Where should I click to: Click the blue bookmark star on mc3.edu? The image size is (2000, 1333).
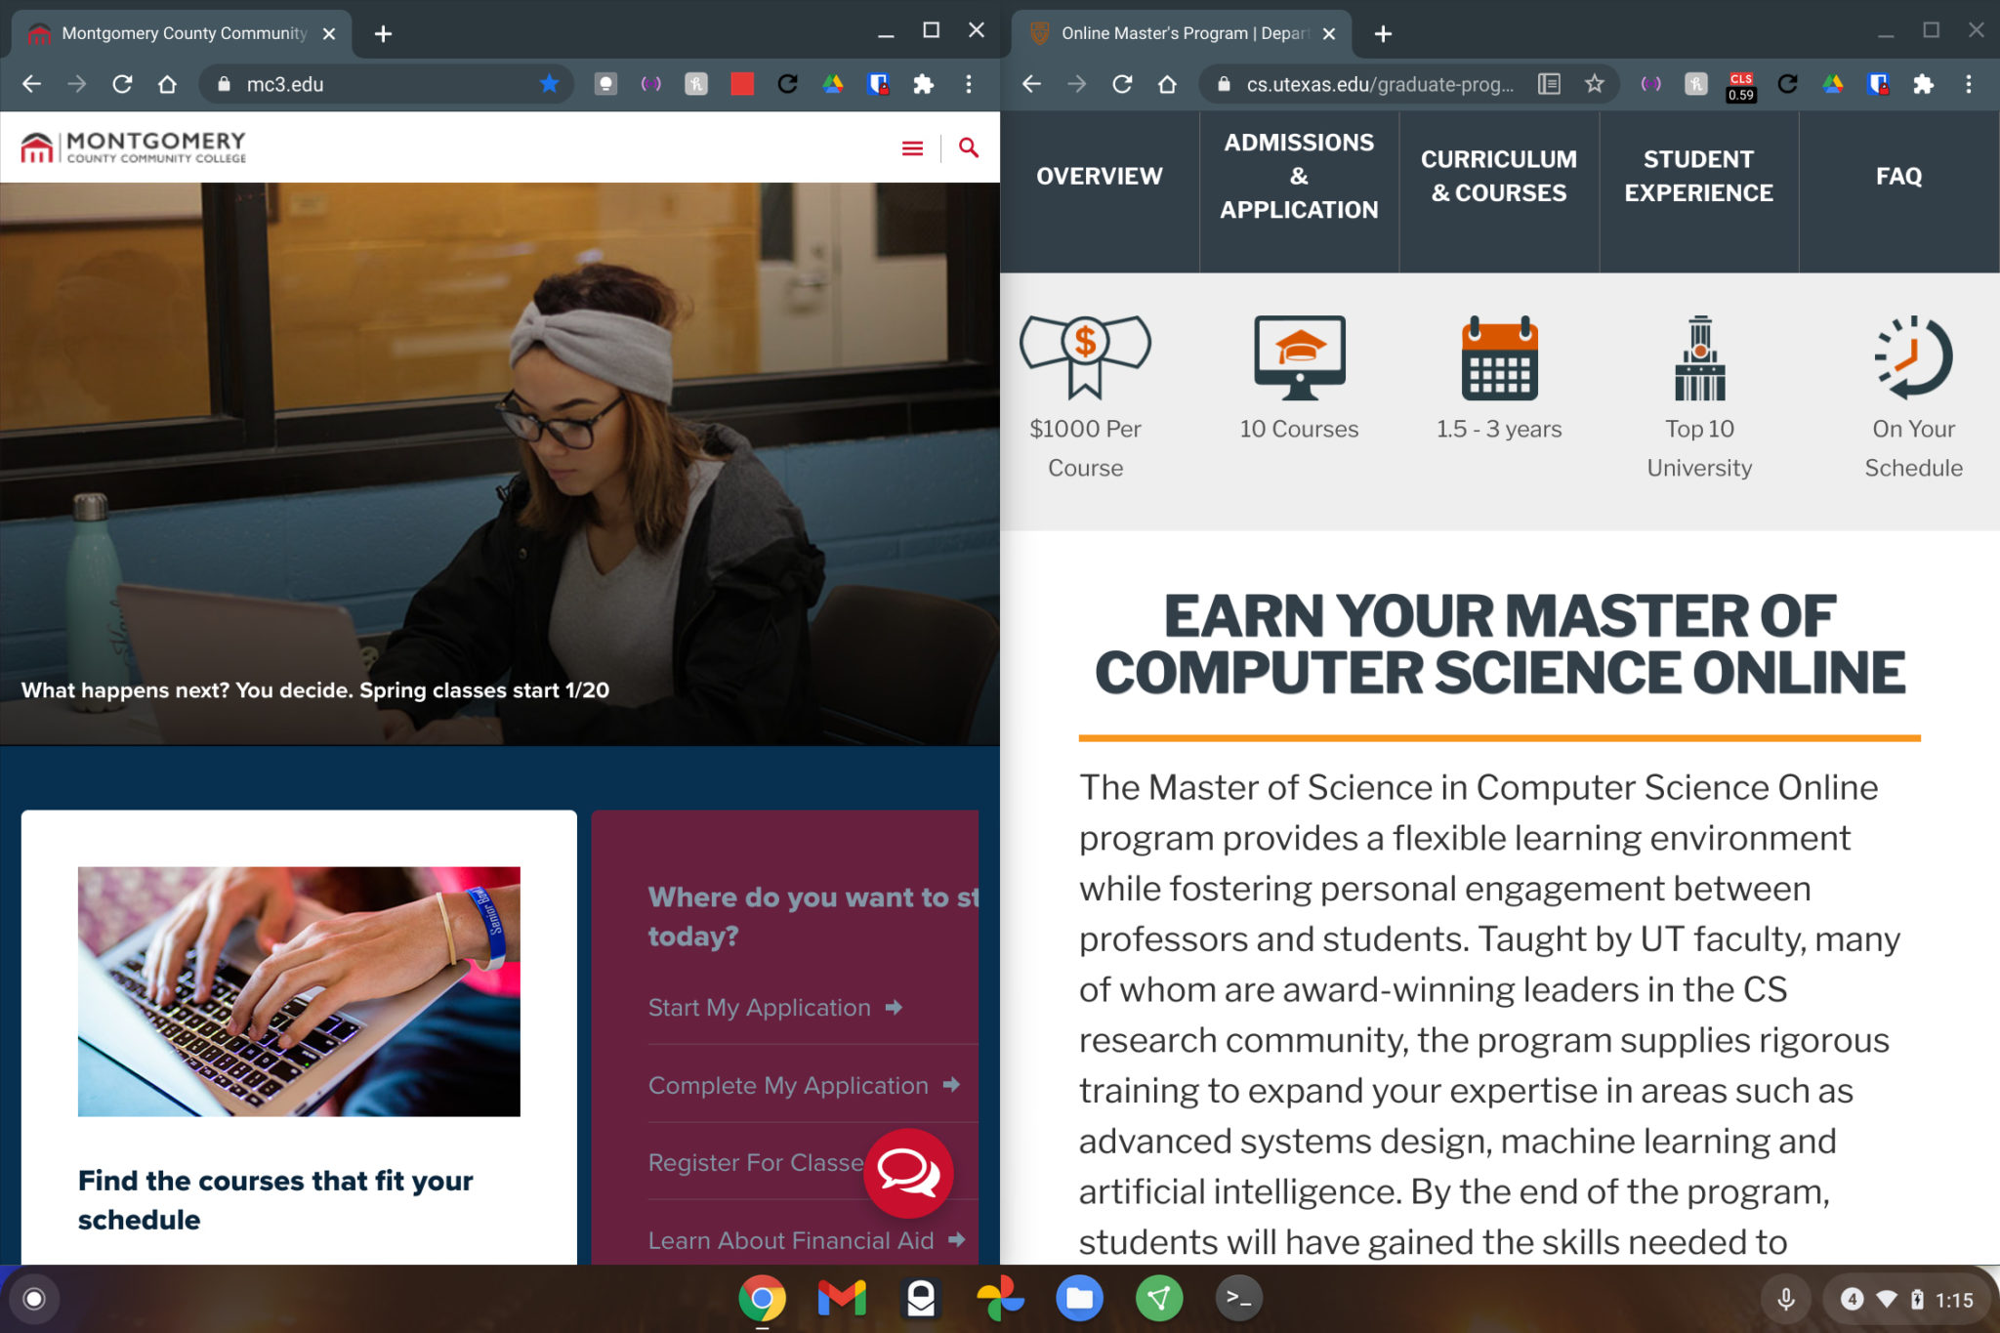(550, 84)
